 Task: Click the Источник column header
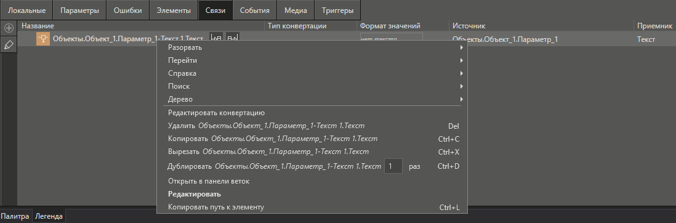(541, 26)
